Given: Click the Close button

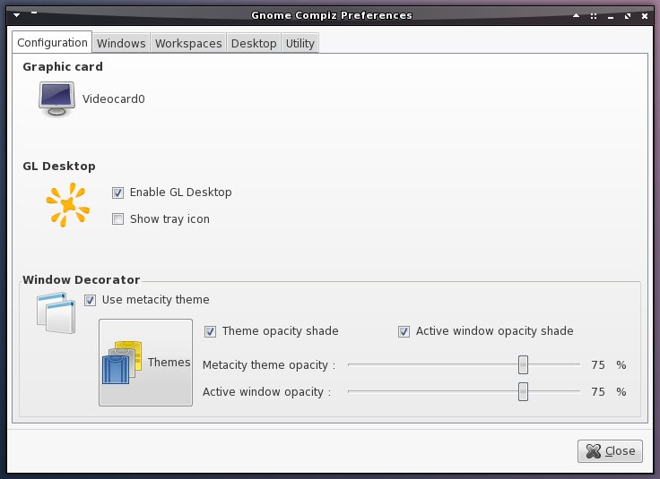Looking at the screenshot, I should coord(610,451).
